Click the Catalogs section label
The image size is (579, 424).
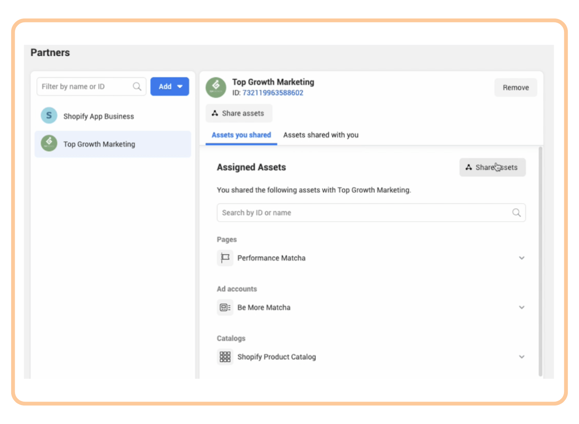coord(231,338)
